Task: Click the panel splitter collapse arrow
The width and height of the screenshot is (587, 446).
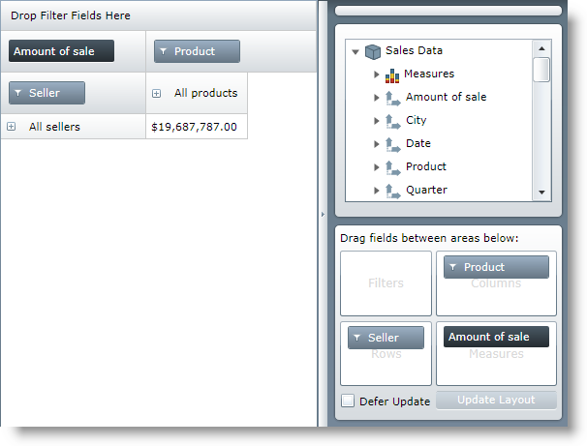Action: click(x=322, y=214)
